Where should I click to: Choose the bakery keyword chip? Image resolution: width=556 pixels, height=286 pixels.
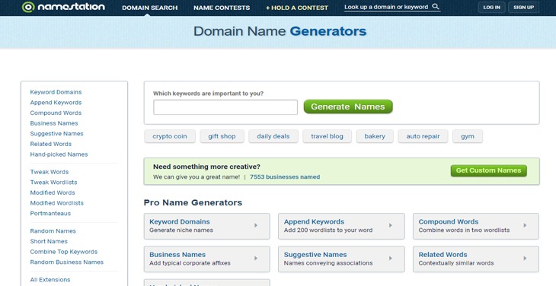pos(375,136)
